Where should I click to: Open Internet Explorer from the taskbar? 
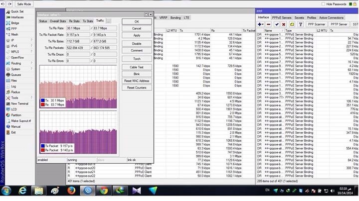(x=22, y=191)
